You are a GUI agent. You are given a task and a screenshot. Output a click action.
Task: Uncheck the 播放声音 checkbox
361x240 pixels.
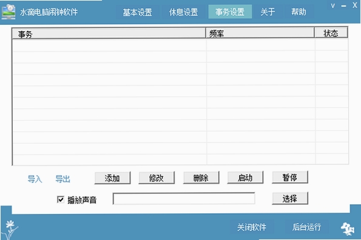(61, 199)
